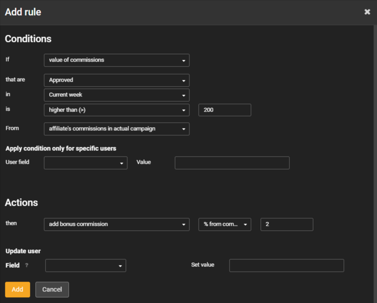Image resolution: width=377 pixels, height=303 pixels.
Task: Open the '% from com...' type dropdown
Action: tap(225, 224)
